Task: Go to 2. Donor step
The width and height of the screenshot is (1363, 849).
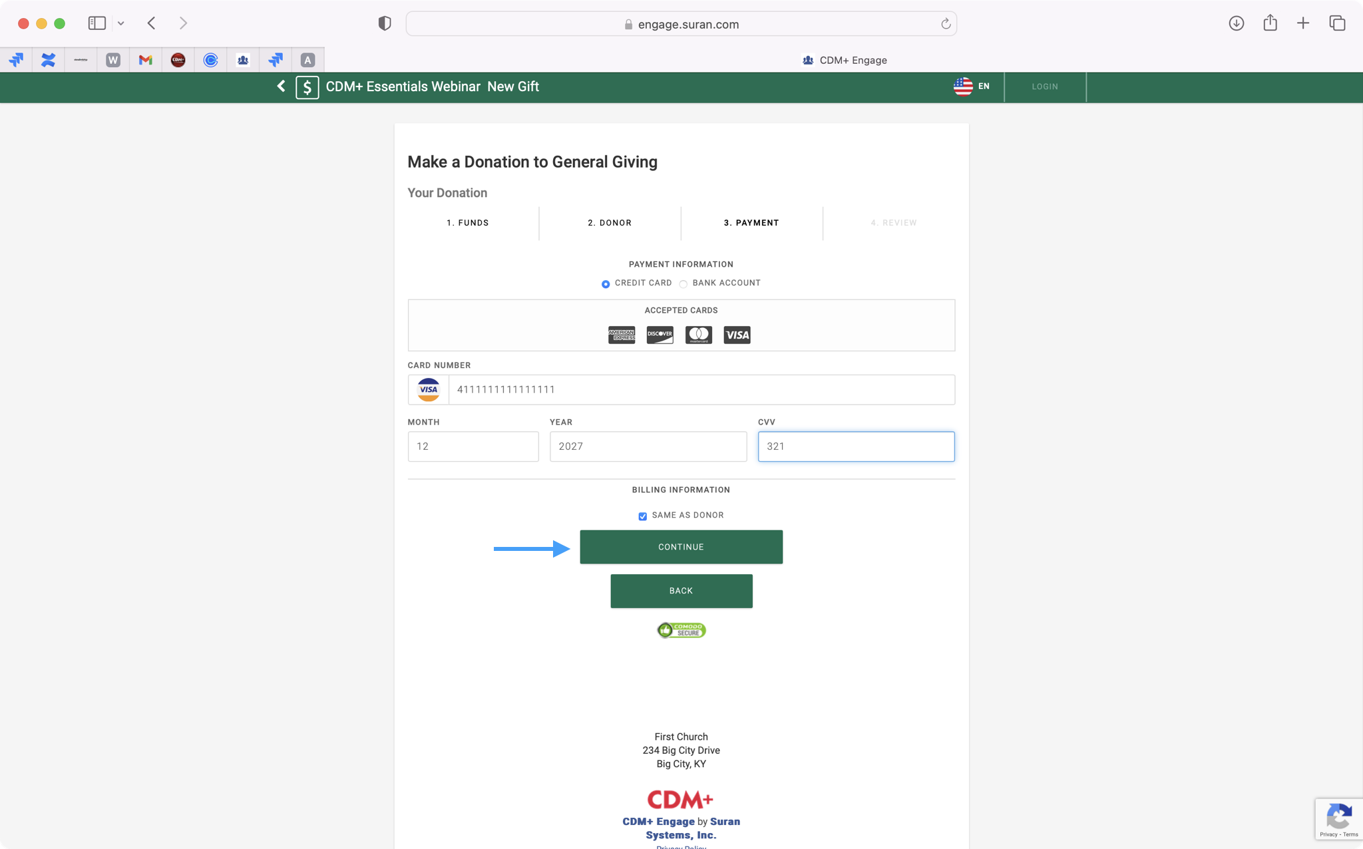Action: tap(610, 223)
